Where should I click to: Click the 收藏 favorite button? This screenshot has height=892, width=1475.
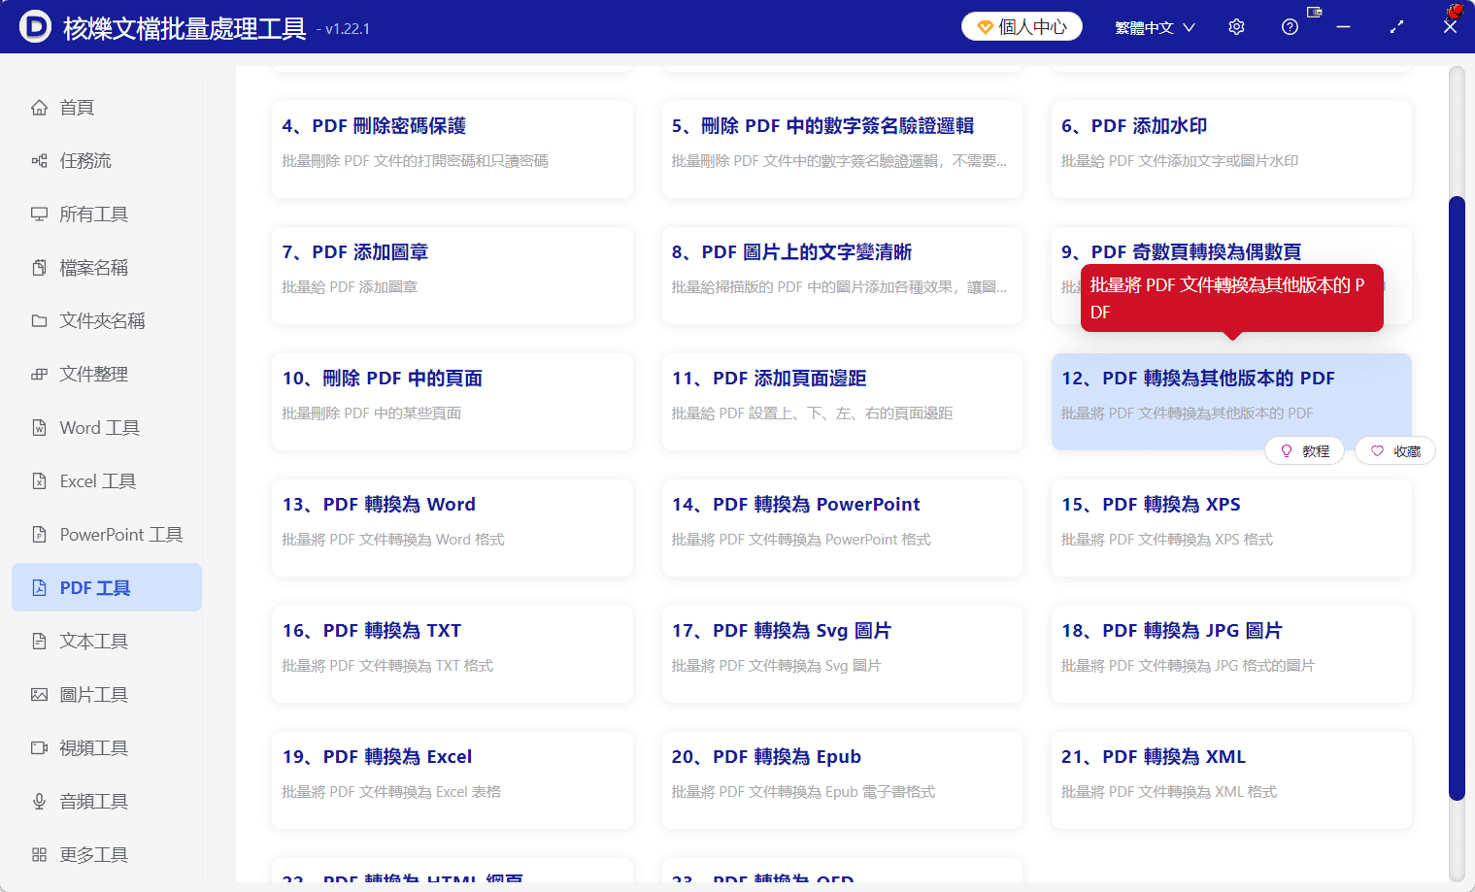1394,451
